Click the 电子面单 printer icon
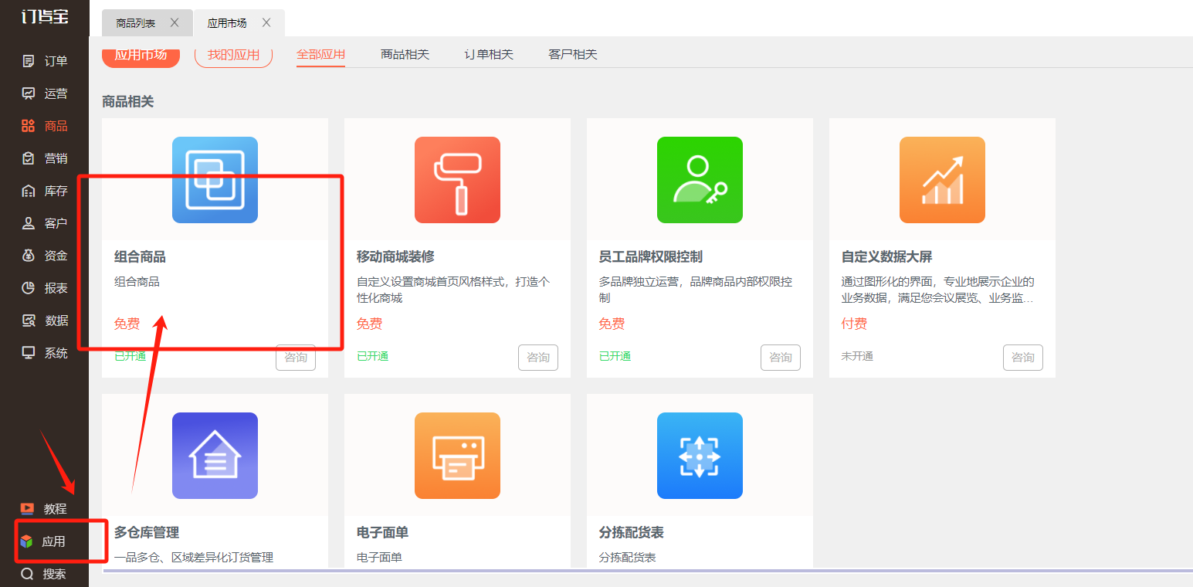This screenshot has height=587, width=1193. 457,456
